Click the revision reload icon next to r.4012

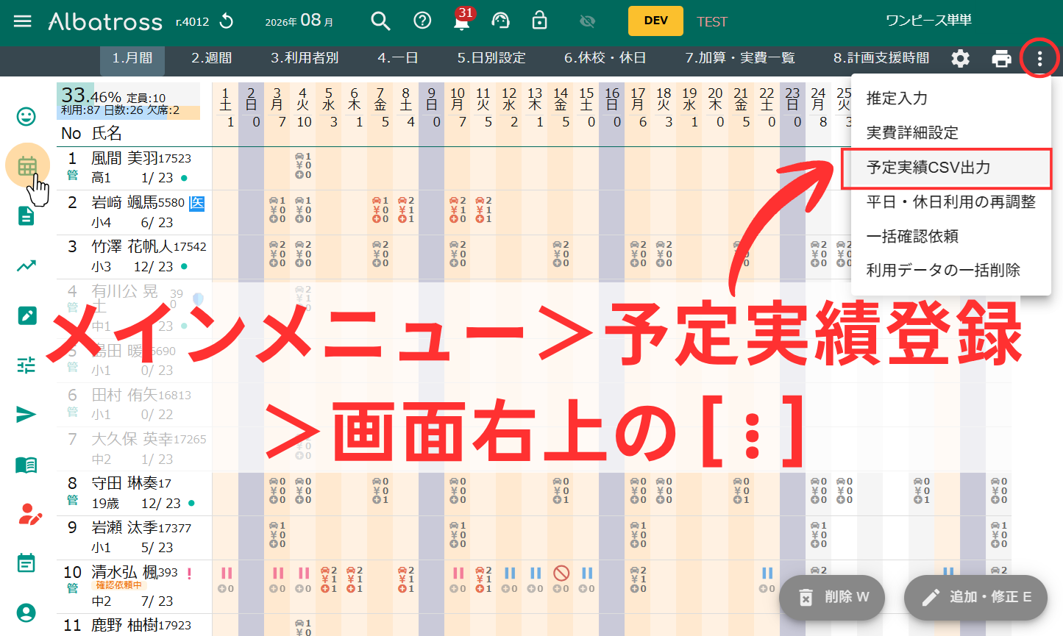(x=227, y=21)
